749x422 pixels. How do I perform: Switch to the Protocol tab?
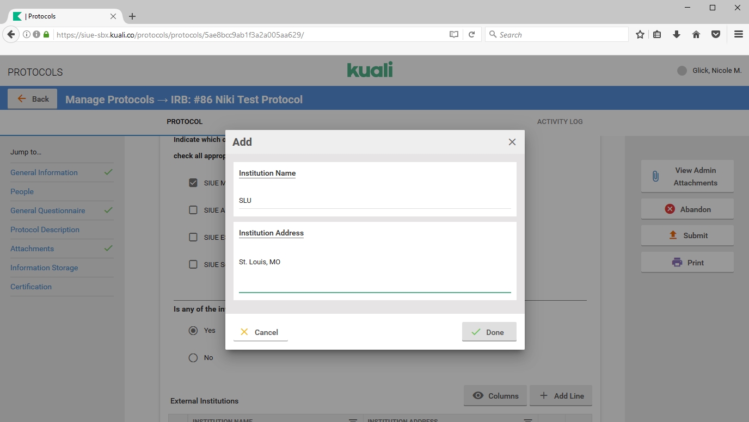(185, 122)
